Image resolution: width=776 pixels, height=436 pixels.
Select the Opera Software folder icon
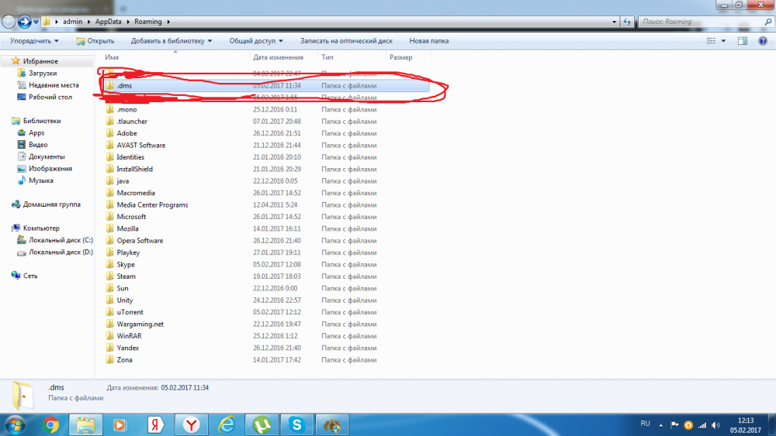coord(110,241)
